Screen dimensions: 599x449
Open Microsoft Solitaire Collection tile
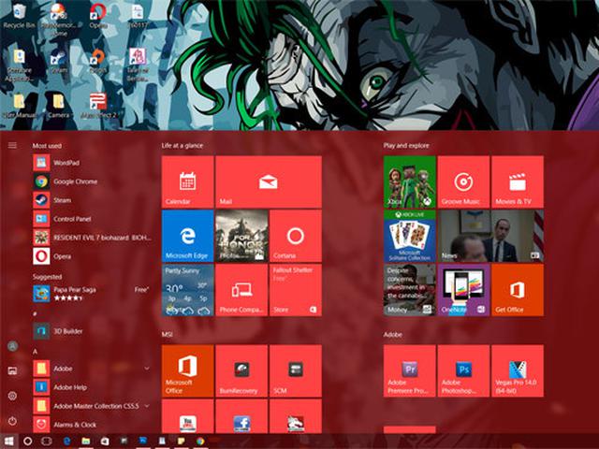410,236
